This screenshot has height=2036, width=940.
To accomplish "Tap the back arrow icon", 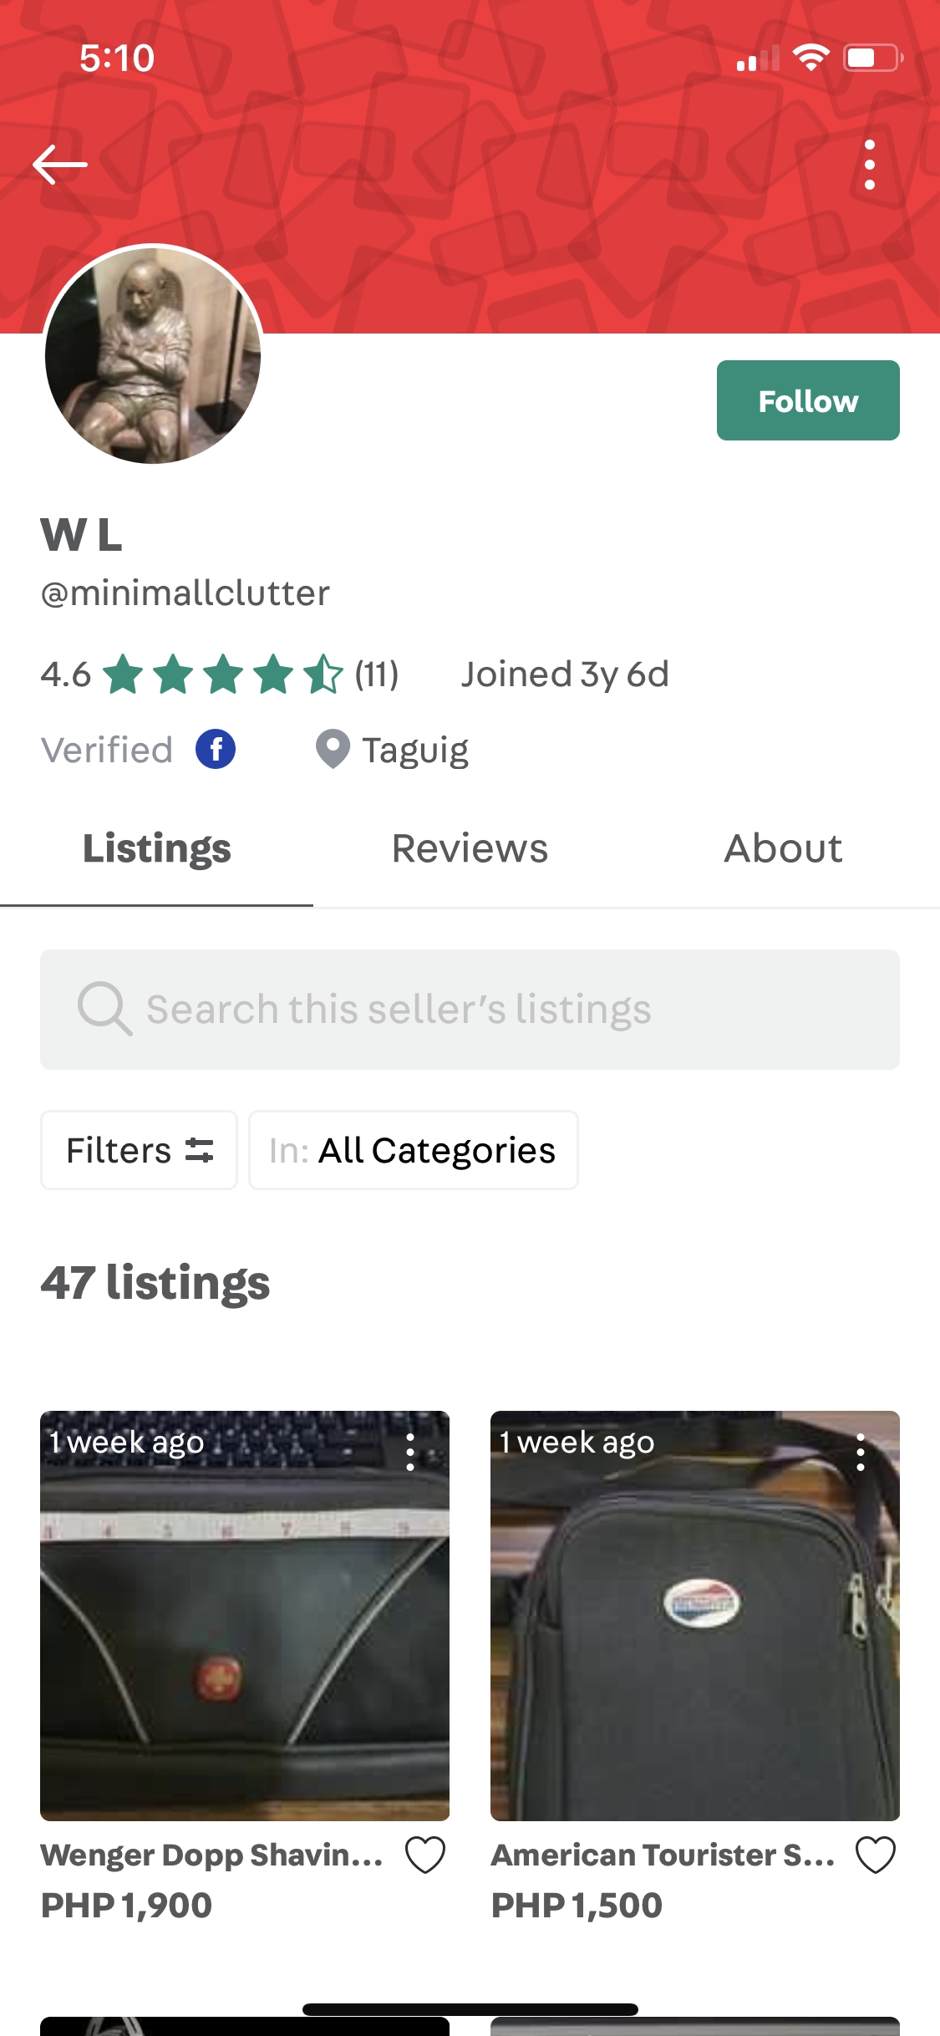I will point(60,165).
